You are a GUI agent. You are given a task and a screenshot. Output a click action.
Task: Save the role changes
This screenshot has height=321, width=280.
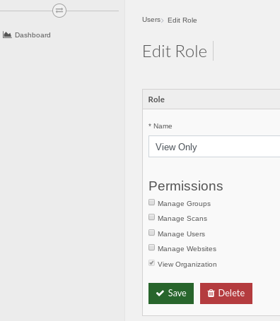click(171, 293)
